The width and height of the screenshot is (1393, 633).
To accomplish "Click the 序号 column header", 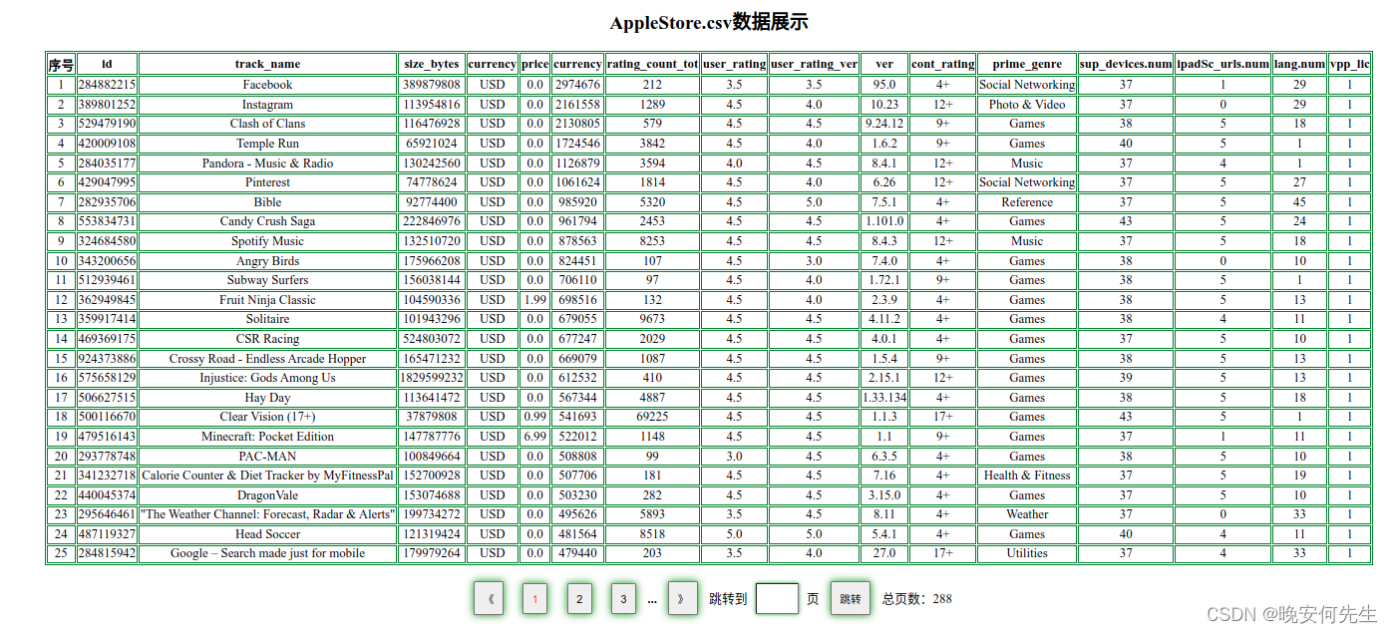I will [61, 65].
